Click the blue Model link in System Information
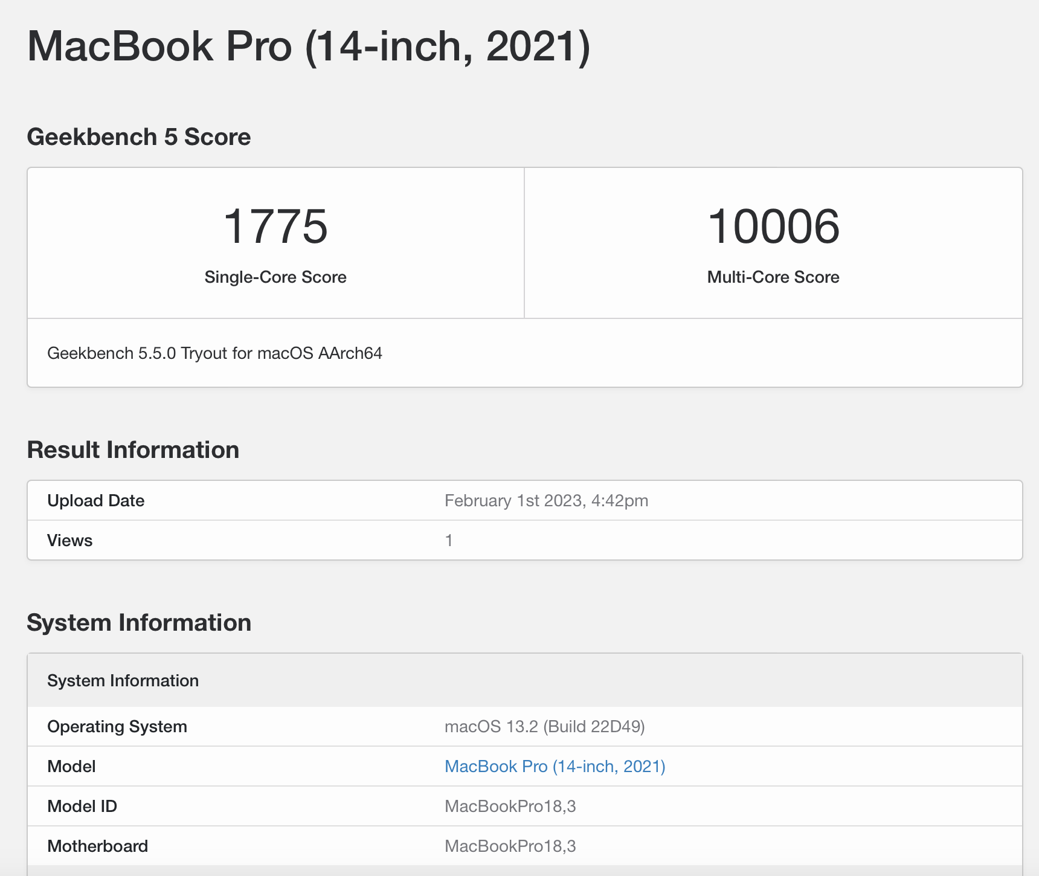The height and width of the screenshot is (876, 1039). click(554, 766)
